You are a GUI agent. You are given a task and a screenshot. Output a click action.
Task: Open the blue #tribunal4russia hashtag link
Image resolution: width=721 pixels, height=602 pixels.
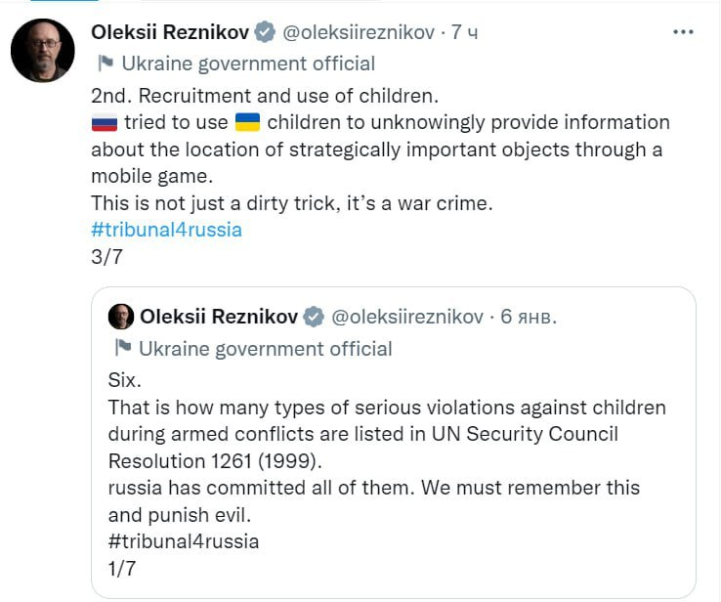point(166,231)
